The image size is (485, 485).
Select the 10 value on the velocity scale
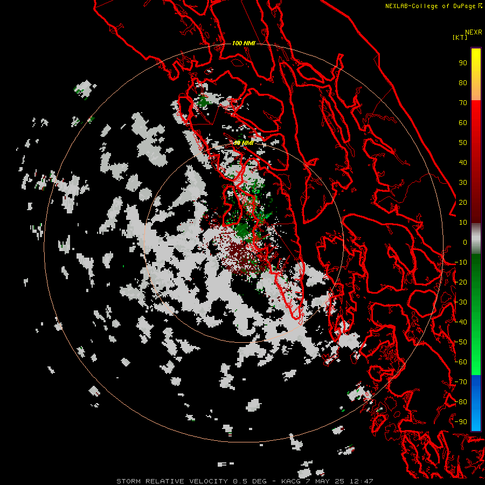coord(463,223)
